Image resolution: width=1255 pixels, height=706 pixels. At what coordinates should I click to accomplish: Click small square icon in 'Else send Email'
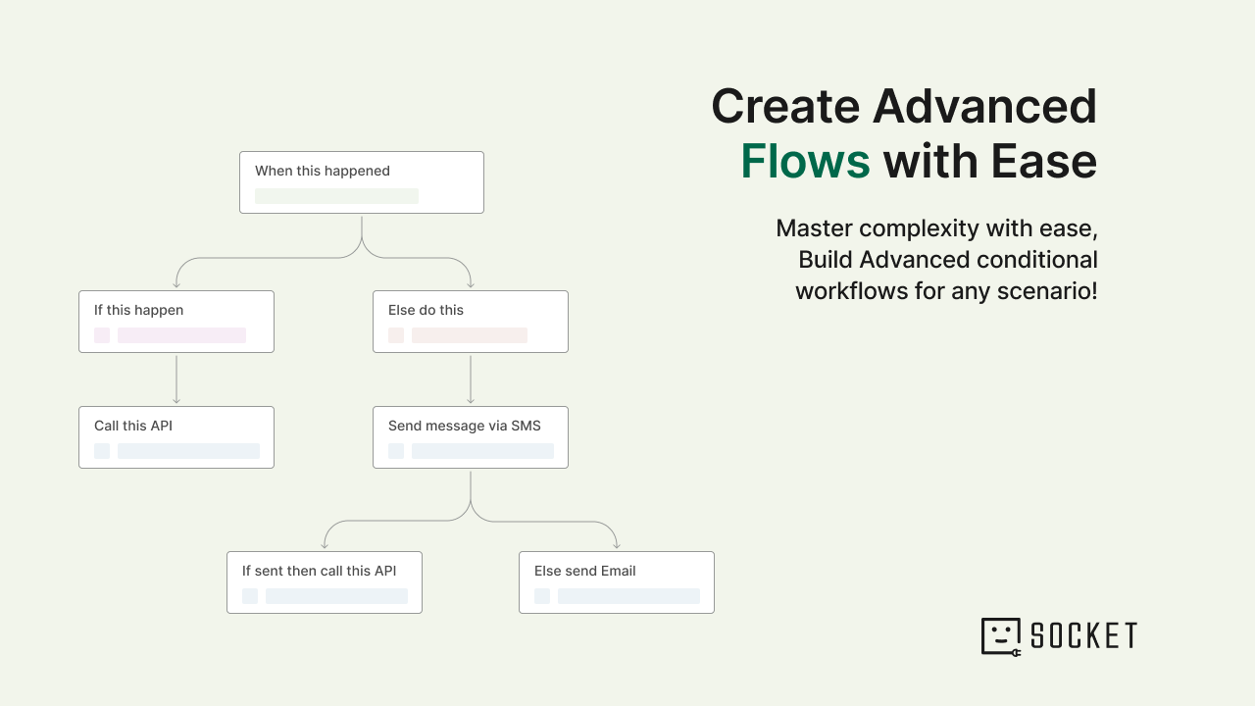point(542,596)
